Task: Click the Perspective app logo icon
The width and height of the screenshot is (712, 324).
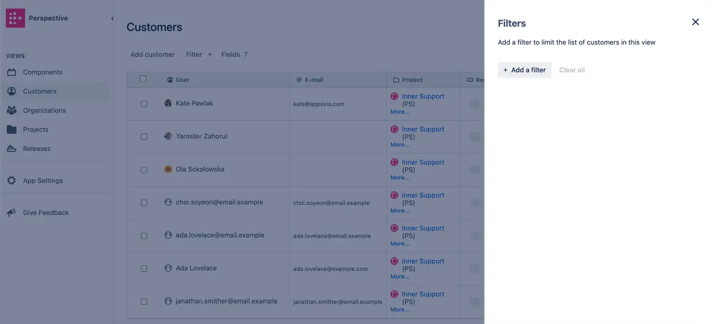Action: tap(15, 18)
